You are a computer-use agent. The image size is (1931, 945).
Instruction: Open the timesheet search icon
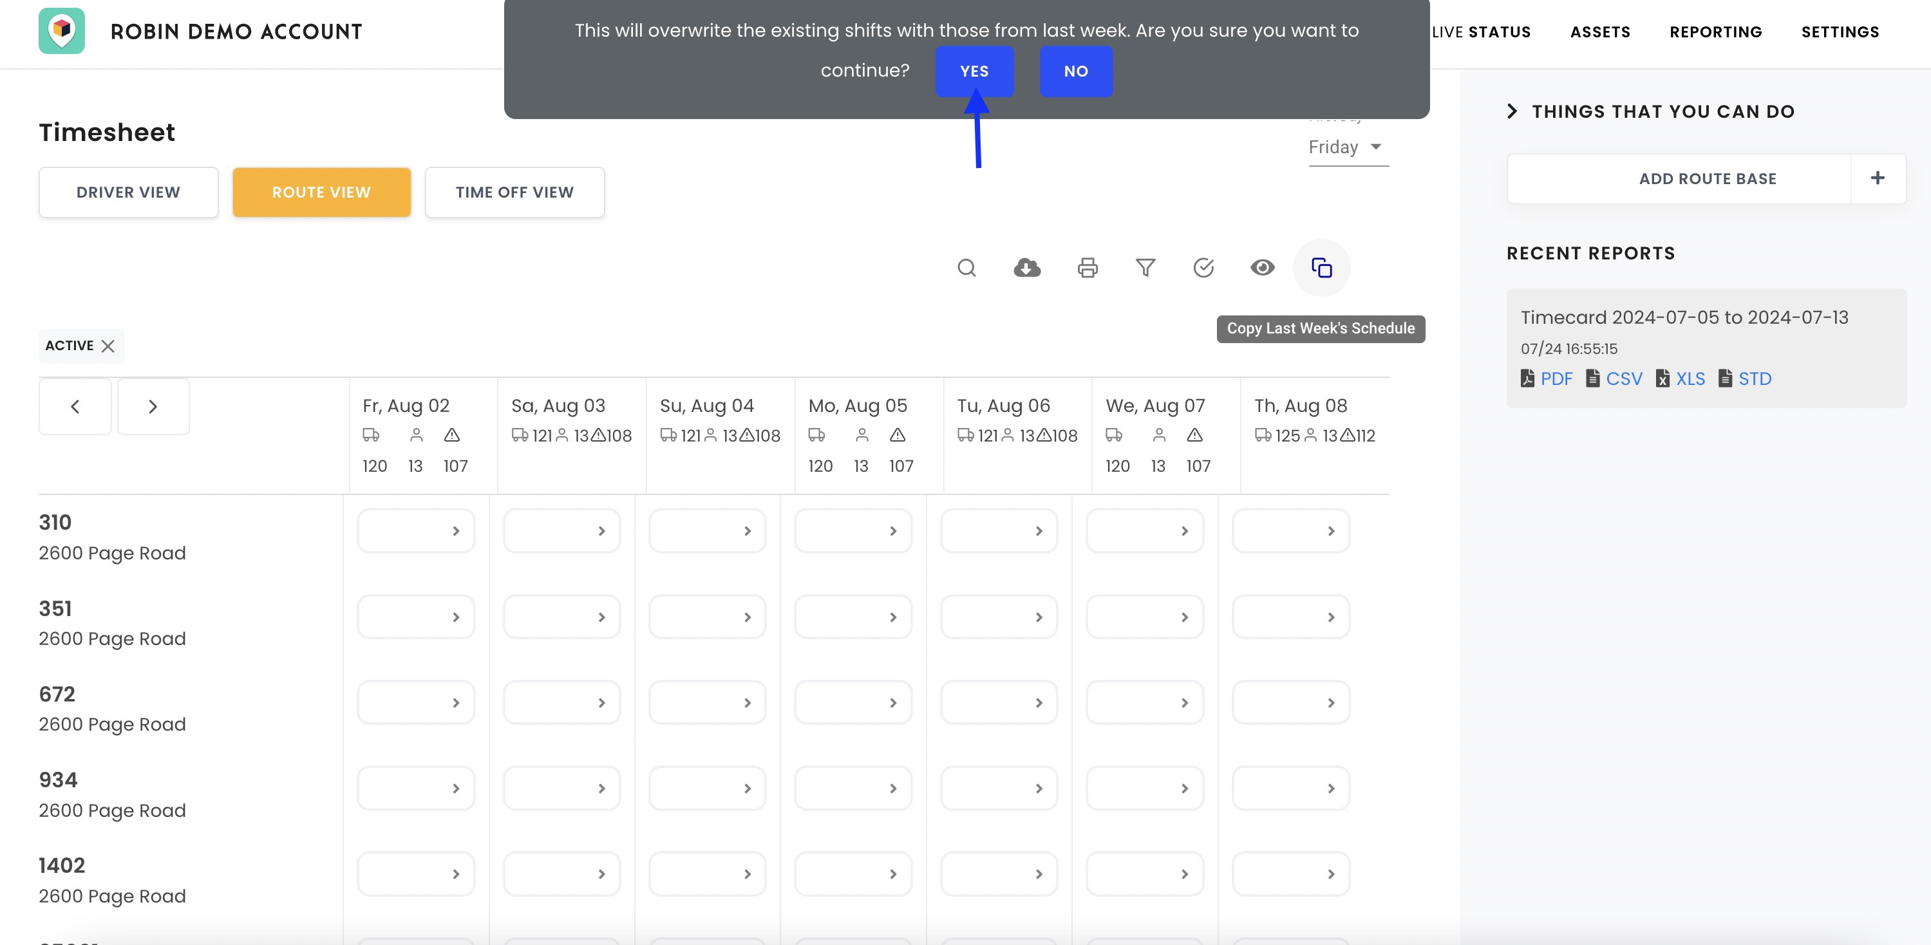966,268
